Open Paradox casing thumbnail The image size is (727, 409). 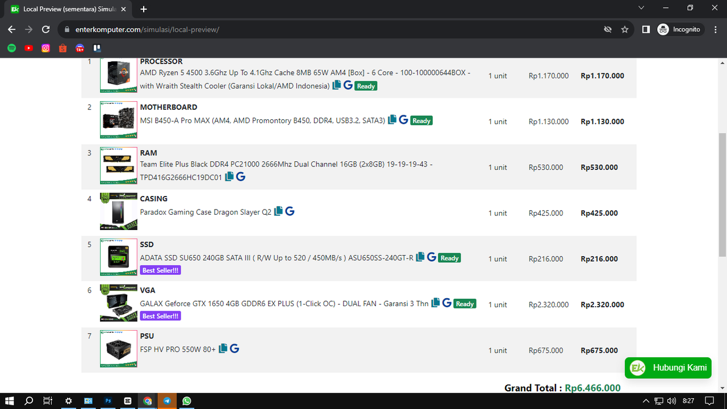(x=119, y=211)
